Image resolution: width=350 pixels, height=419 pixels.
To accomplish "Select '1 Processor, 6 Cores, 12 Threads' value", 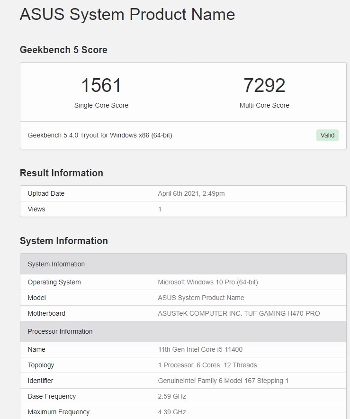I will point(207,365).
